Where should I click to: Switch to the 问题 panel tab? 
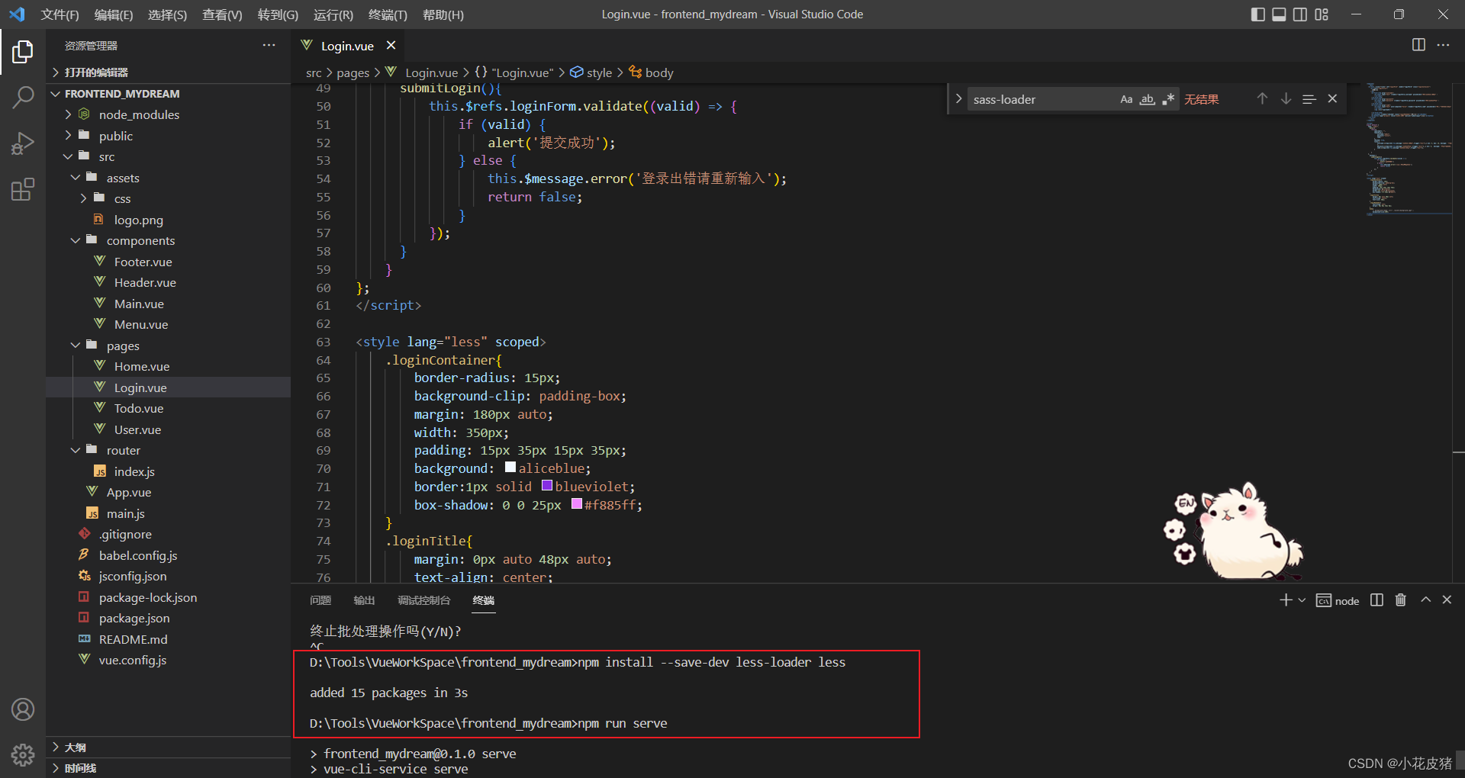[320, 600]
